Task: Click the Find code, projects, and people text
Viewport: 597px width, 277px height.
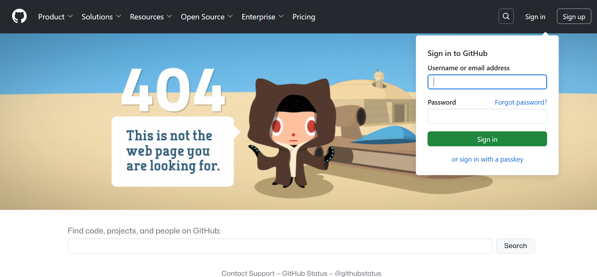Action: pyautogui.click(x=144, y=231)
